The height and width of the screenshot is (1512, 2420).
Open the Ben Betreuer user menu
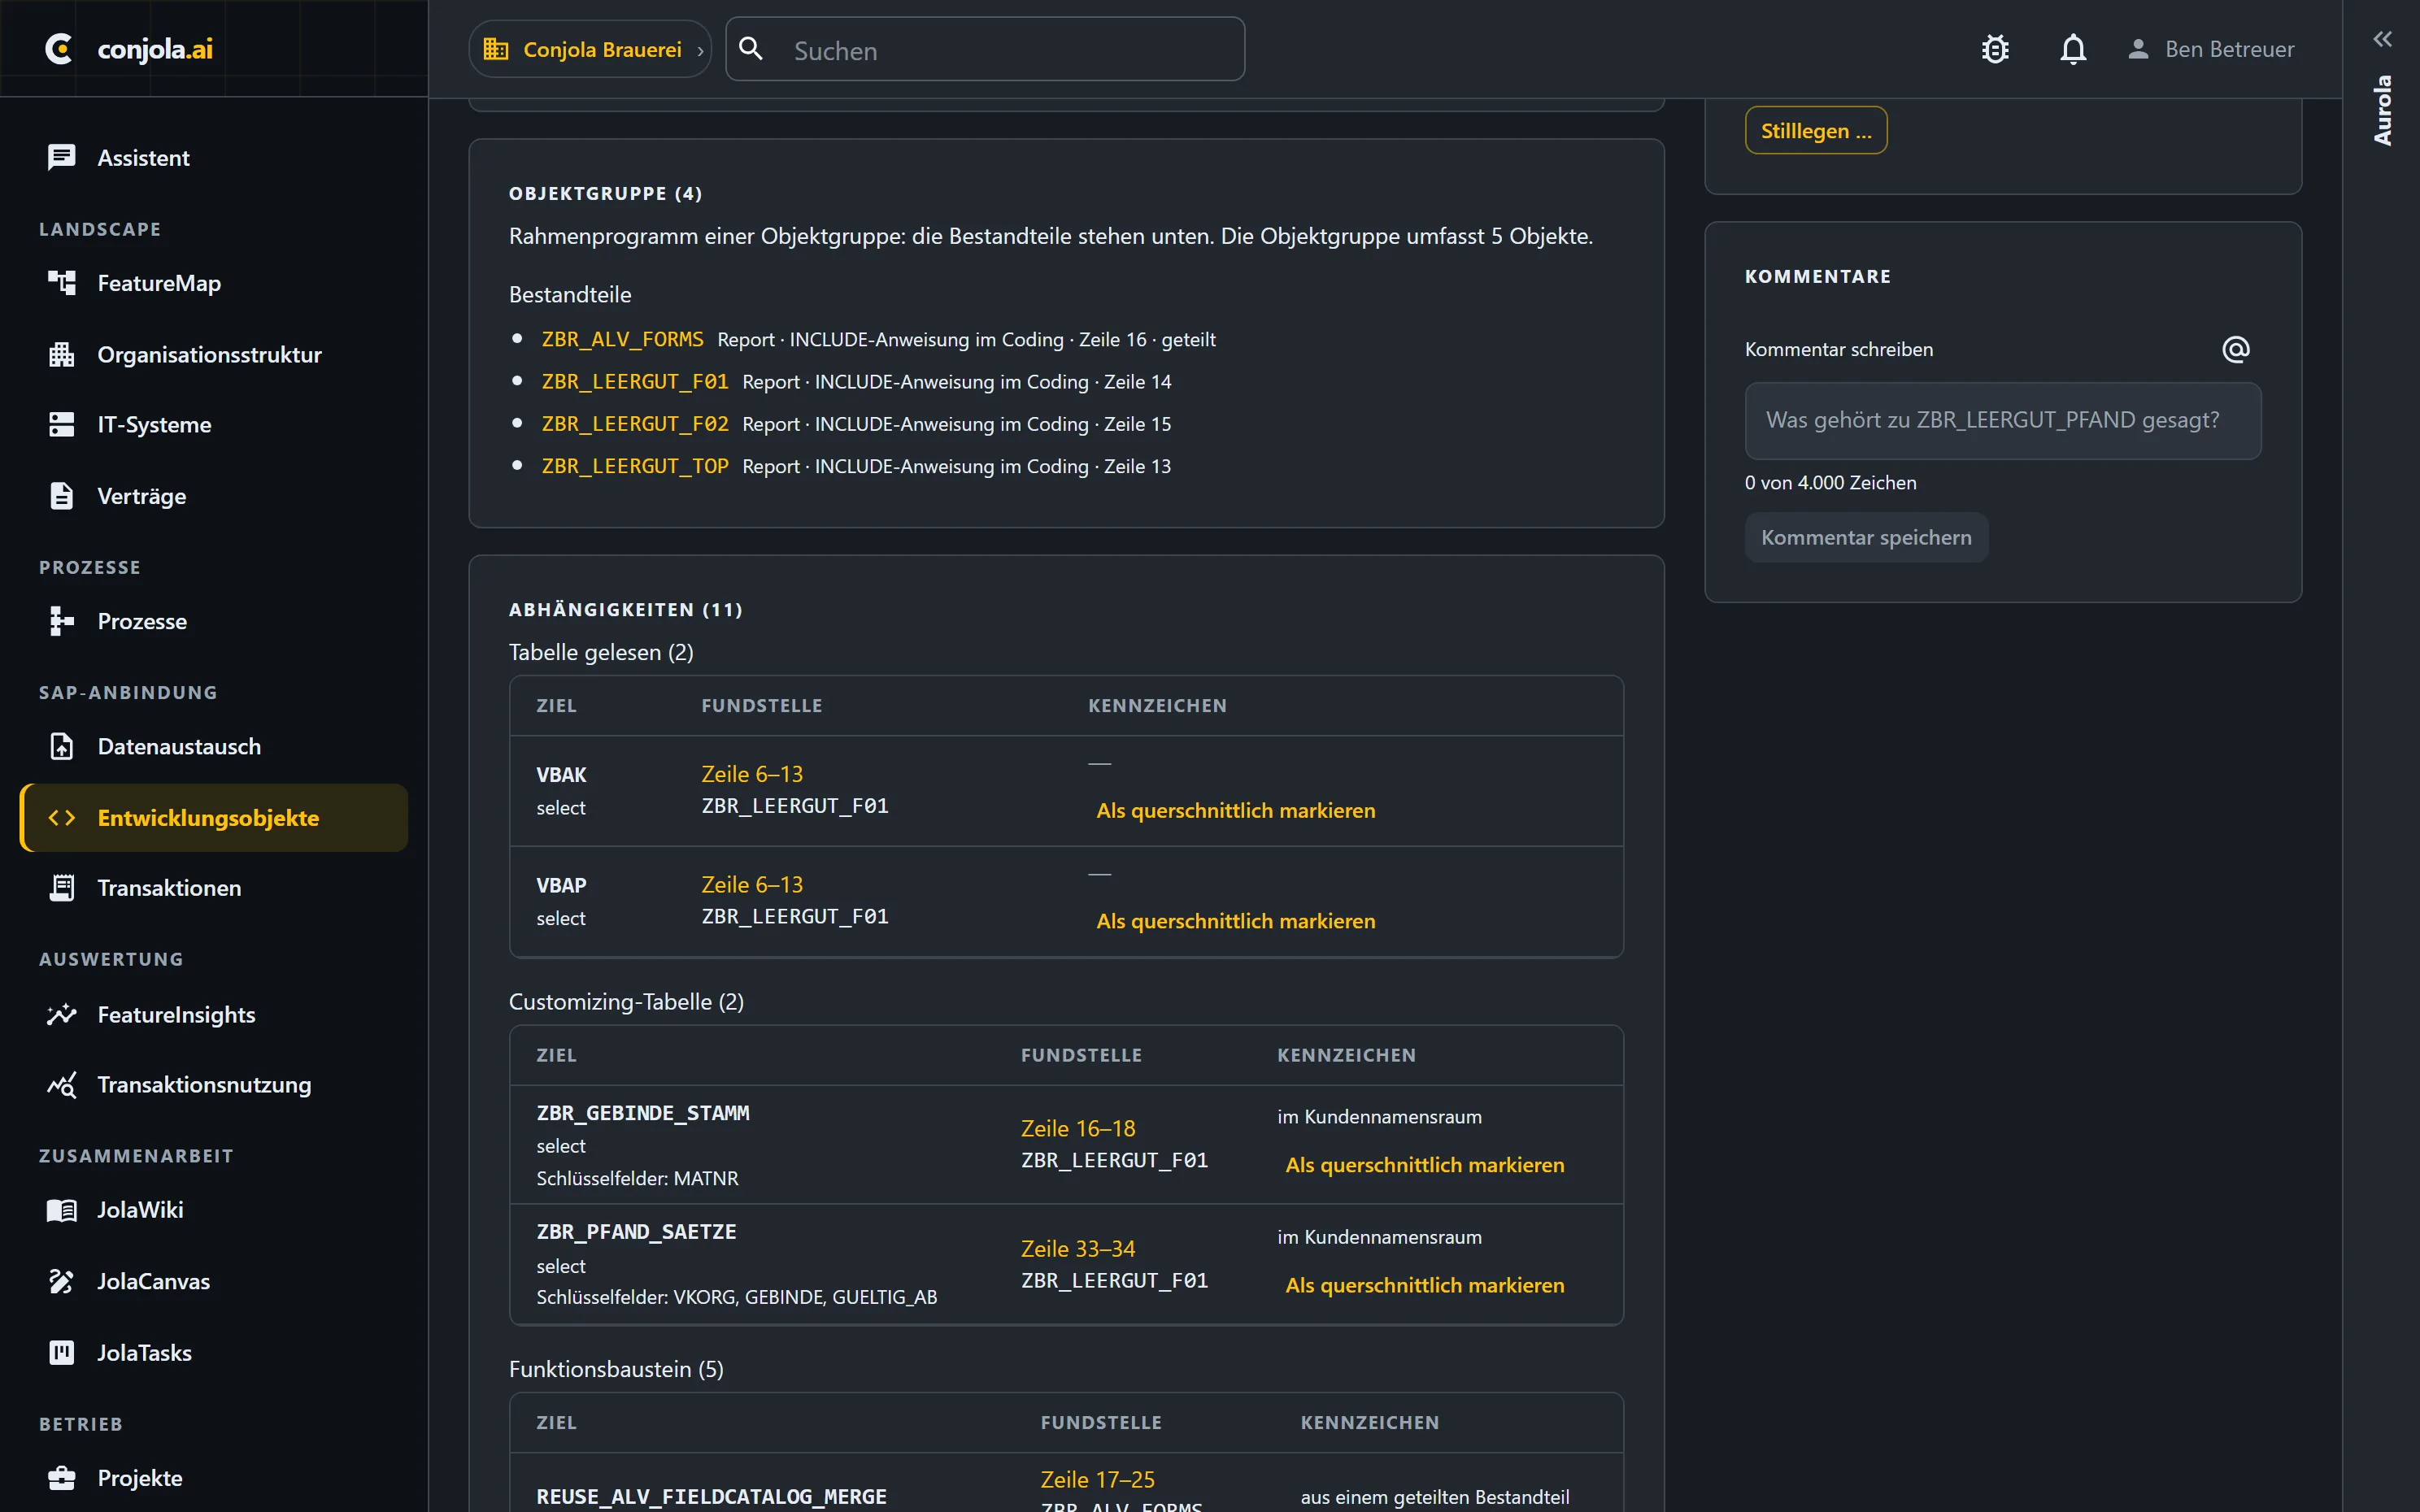click(2210, 49)
